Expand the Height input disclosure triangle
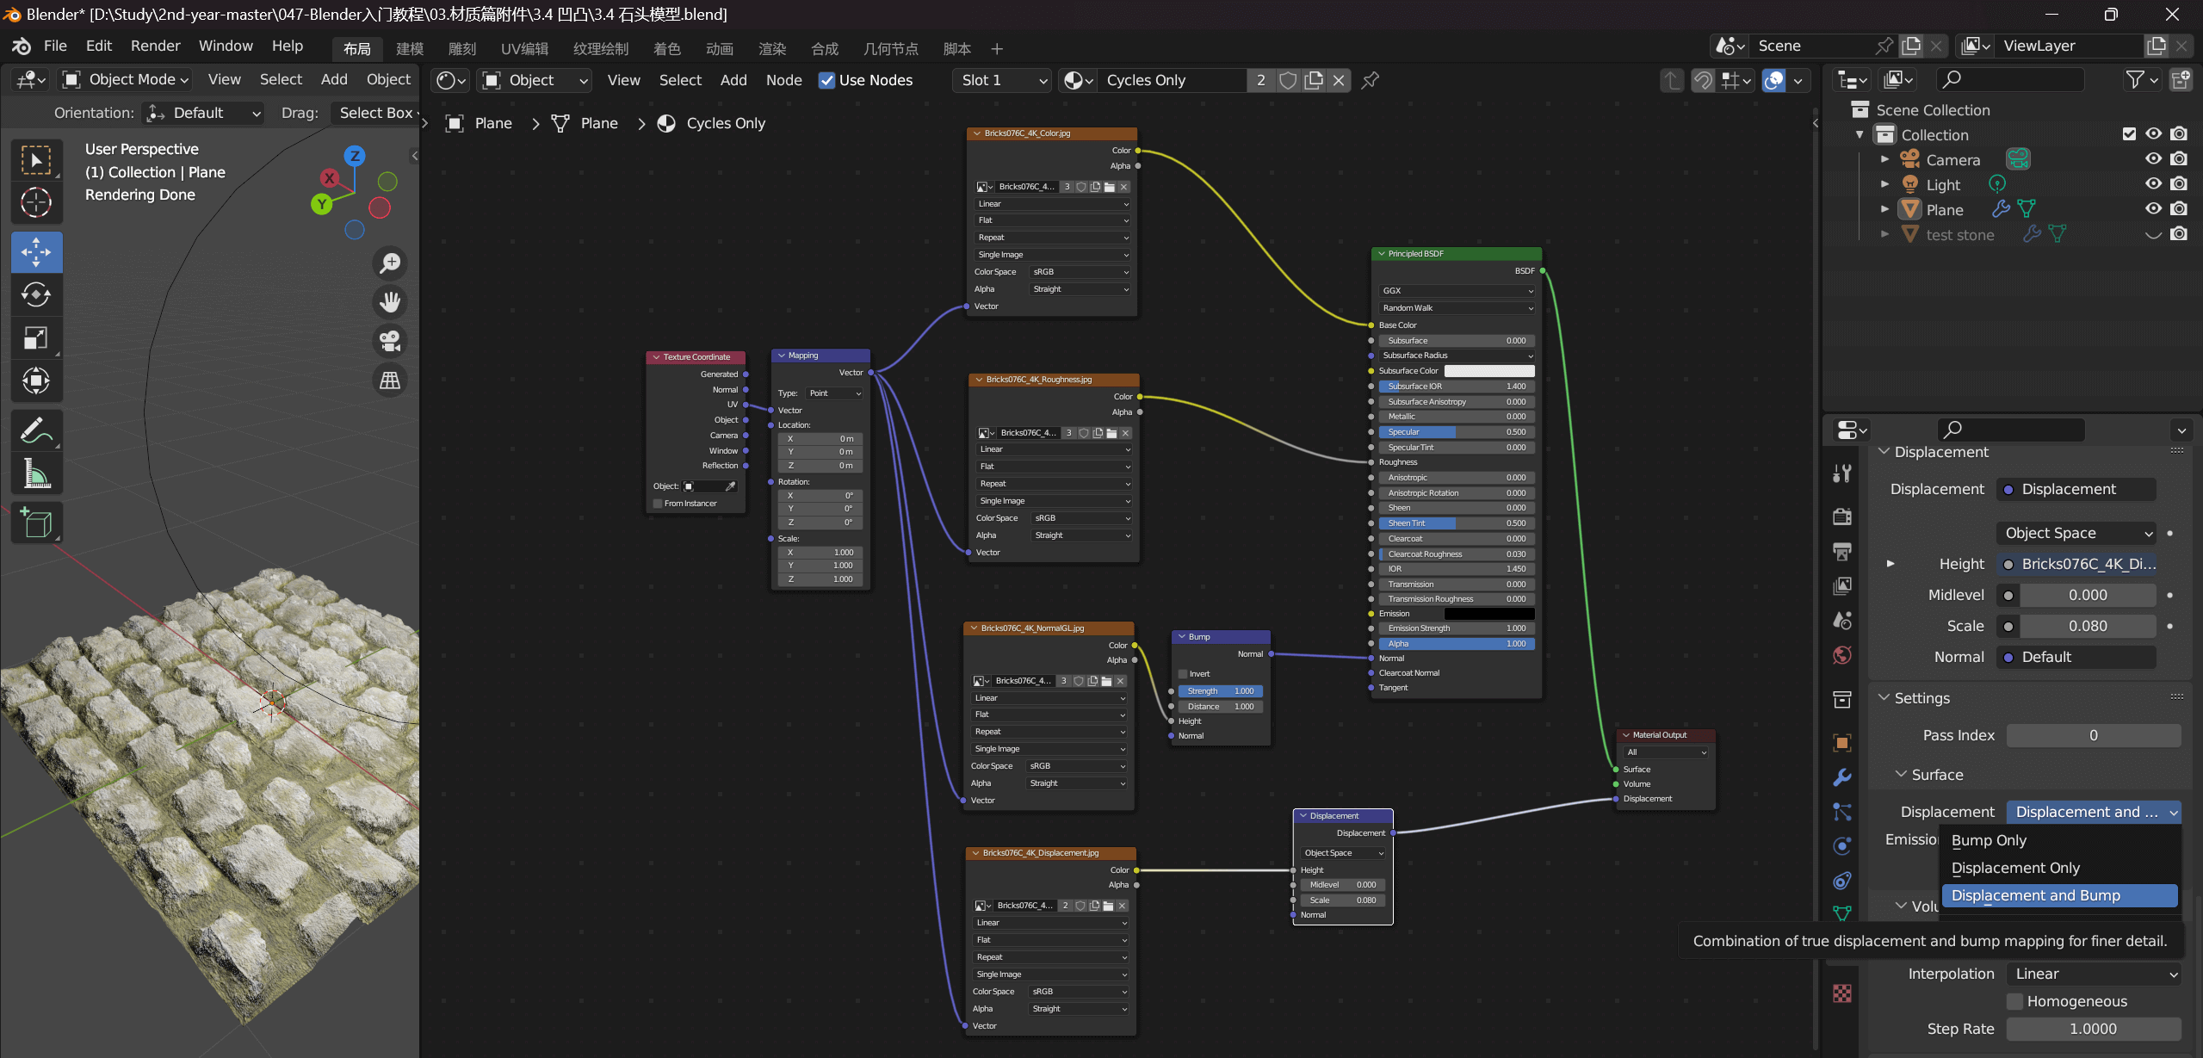 point(1890,564)
